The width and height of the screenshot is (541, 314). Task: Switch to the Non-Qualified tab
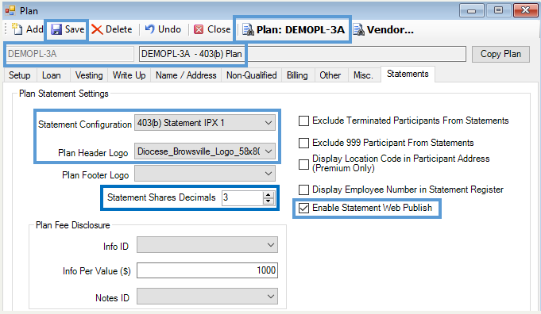coord(252,75)
